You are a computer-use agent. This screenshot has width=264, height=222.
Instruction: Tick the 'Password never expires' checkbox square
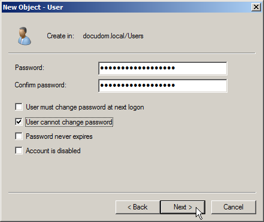coord(19,136)
